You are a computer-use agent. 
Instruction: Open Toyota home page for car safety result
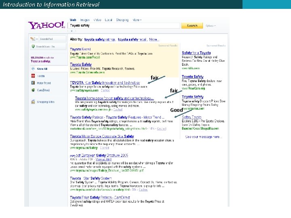point(114,98)
